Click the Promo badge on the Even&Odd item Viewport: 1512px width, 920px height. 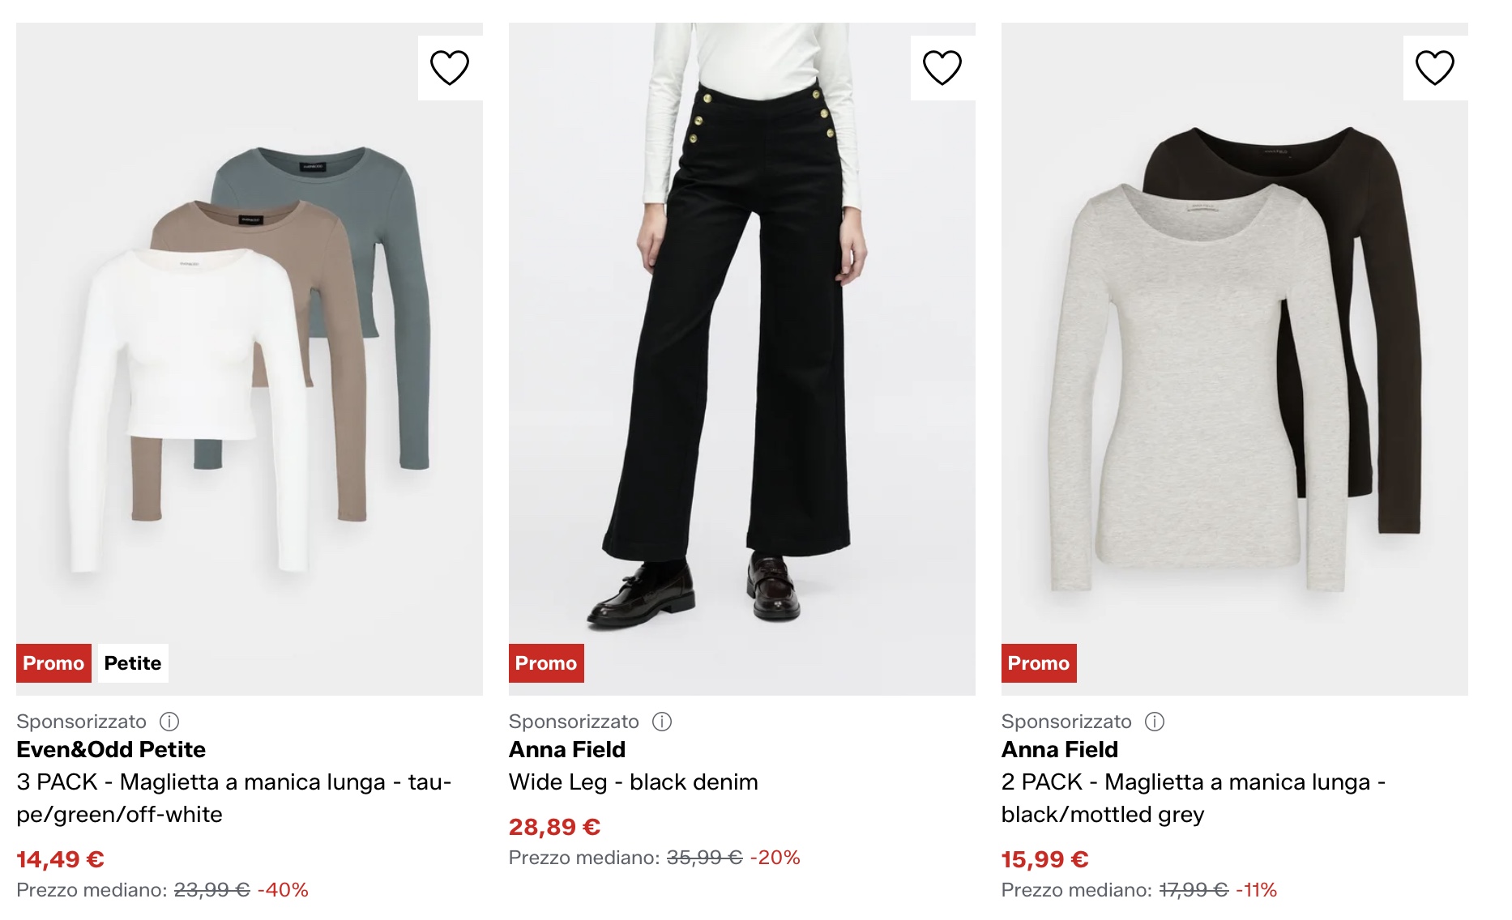[53, 663]
